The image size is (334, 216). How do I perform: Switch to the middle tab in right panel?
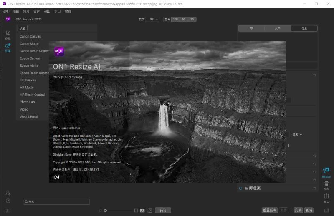[278, 28]
